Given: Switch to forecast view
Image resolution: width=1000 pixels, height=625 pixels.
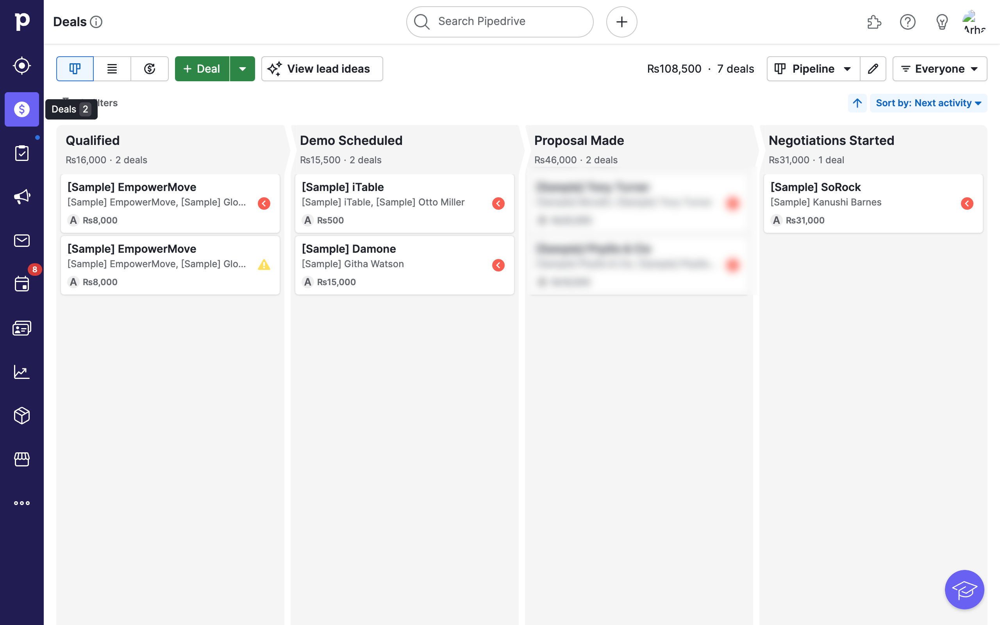Looking at the screenshot, I should tap(150, 69).
